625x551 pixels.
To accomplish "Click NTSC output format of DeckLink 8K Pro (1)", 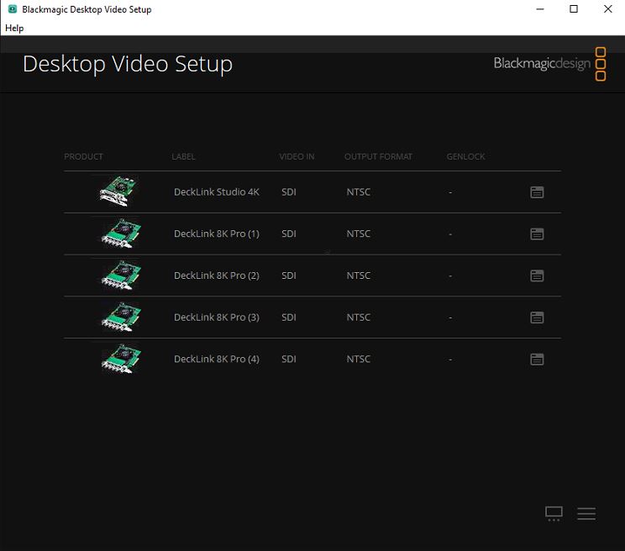I will tap(359, 234).
